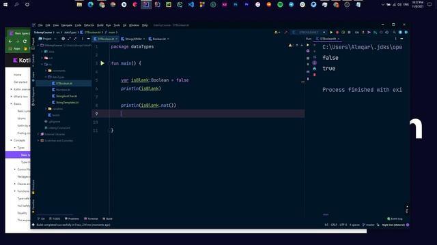Open the Windows Start menu

pos(5,5)
